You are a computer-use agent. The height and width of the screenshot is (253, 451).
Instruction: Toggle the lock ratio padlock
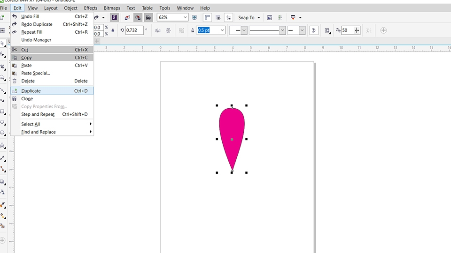[112, 30]
